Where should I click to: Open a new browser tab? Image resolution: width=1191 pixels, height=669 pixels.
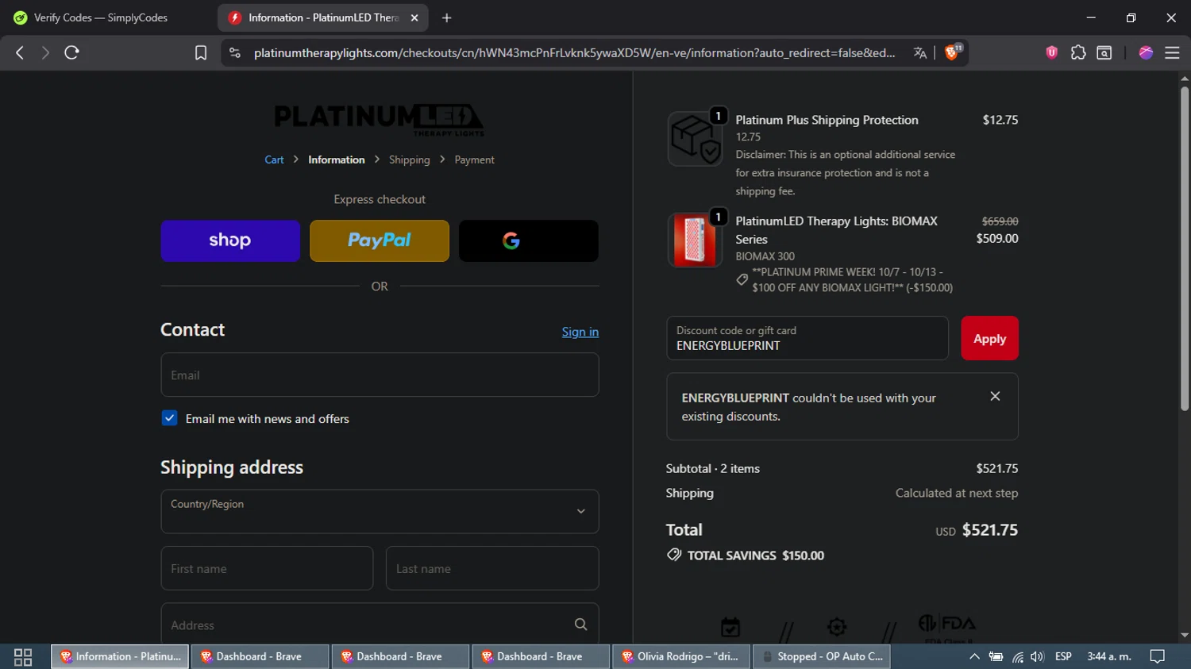[446, 17]
